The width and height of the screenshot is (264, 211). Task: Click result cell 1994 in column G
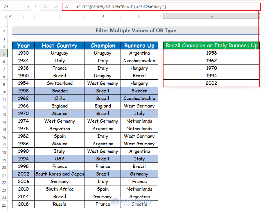coord(211,76)
